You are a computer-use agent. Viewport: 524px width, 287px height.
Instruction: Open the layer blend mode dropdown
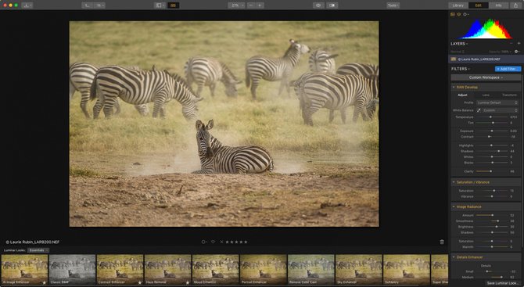pos(458,52)
